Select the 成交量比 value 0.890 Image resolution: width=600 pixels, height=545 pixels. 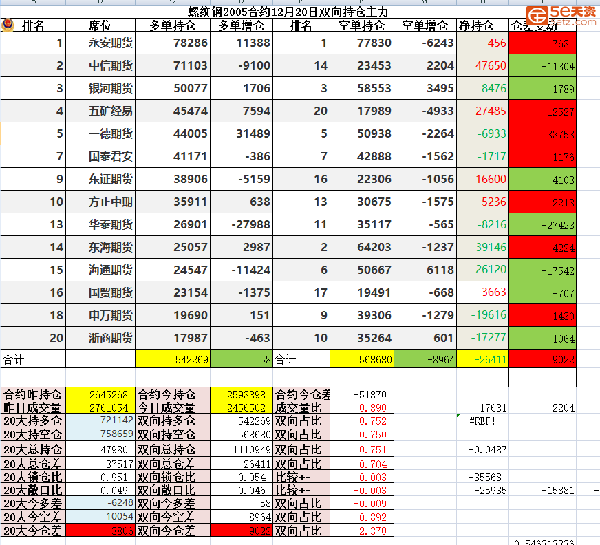pyautogui.click(x=362, y=407)
